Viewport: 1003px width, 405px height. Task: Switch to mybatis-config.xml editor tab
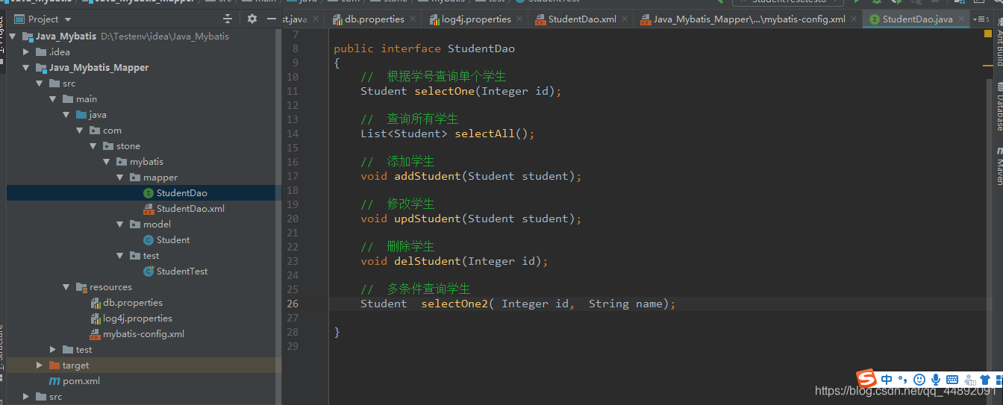[749, 19]
